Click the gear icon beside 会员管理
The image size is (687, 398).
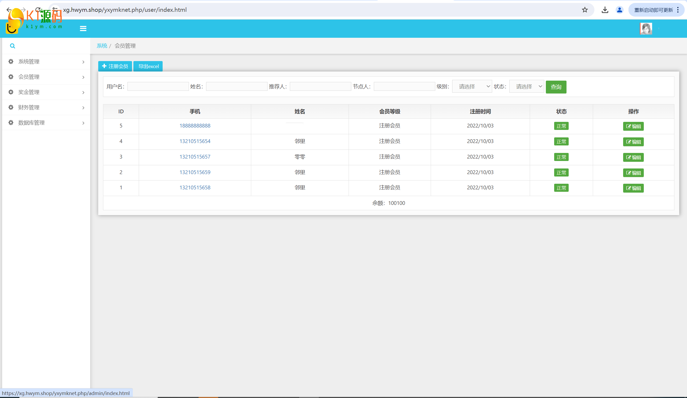[11, 77]
